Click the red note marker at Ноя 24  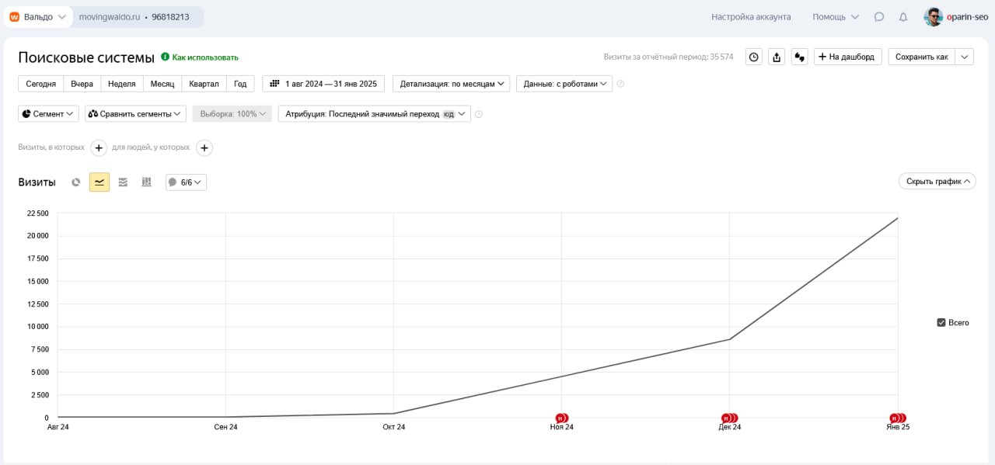pos(561,418)
